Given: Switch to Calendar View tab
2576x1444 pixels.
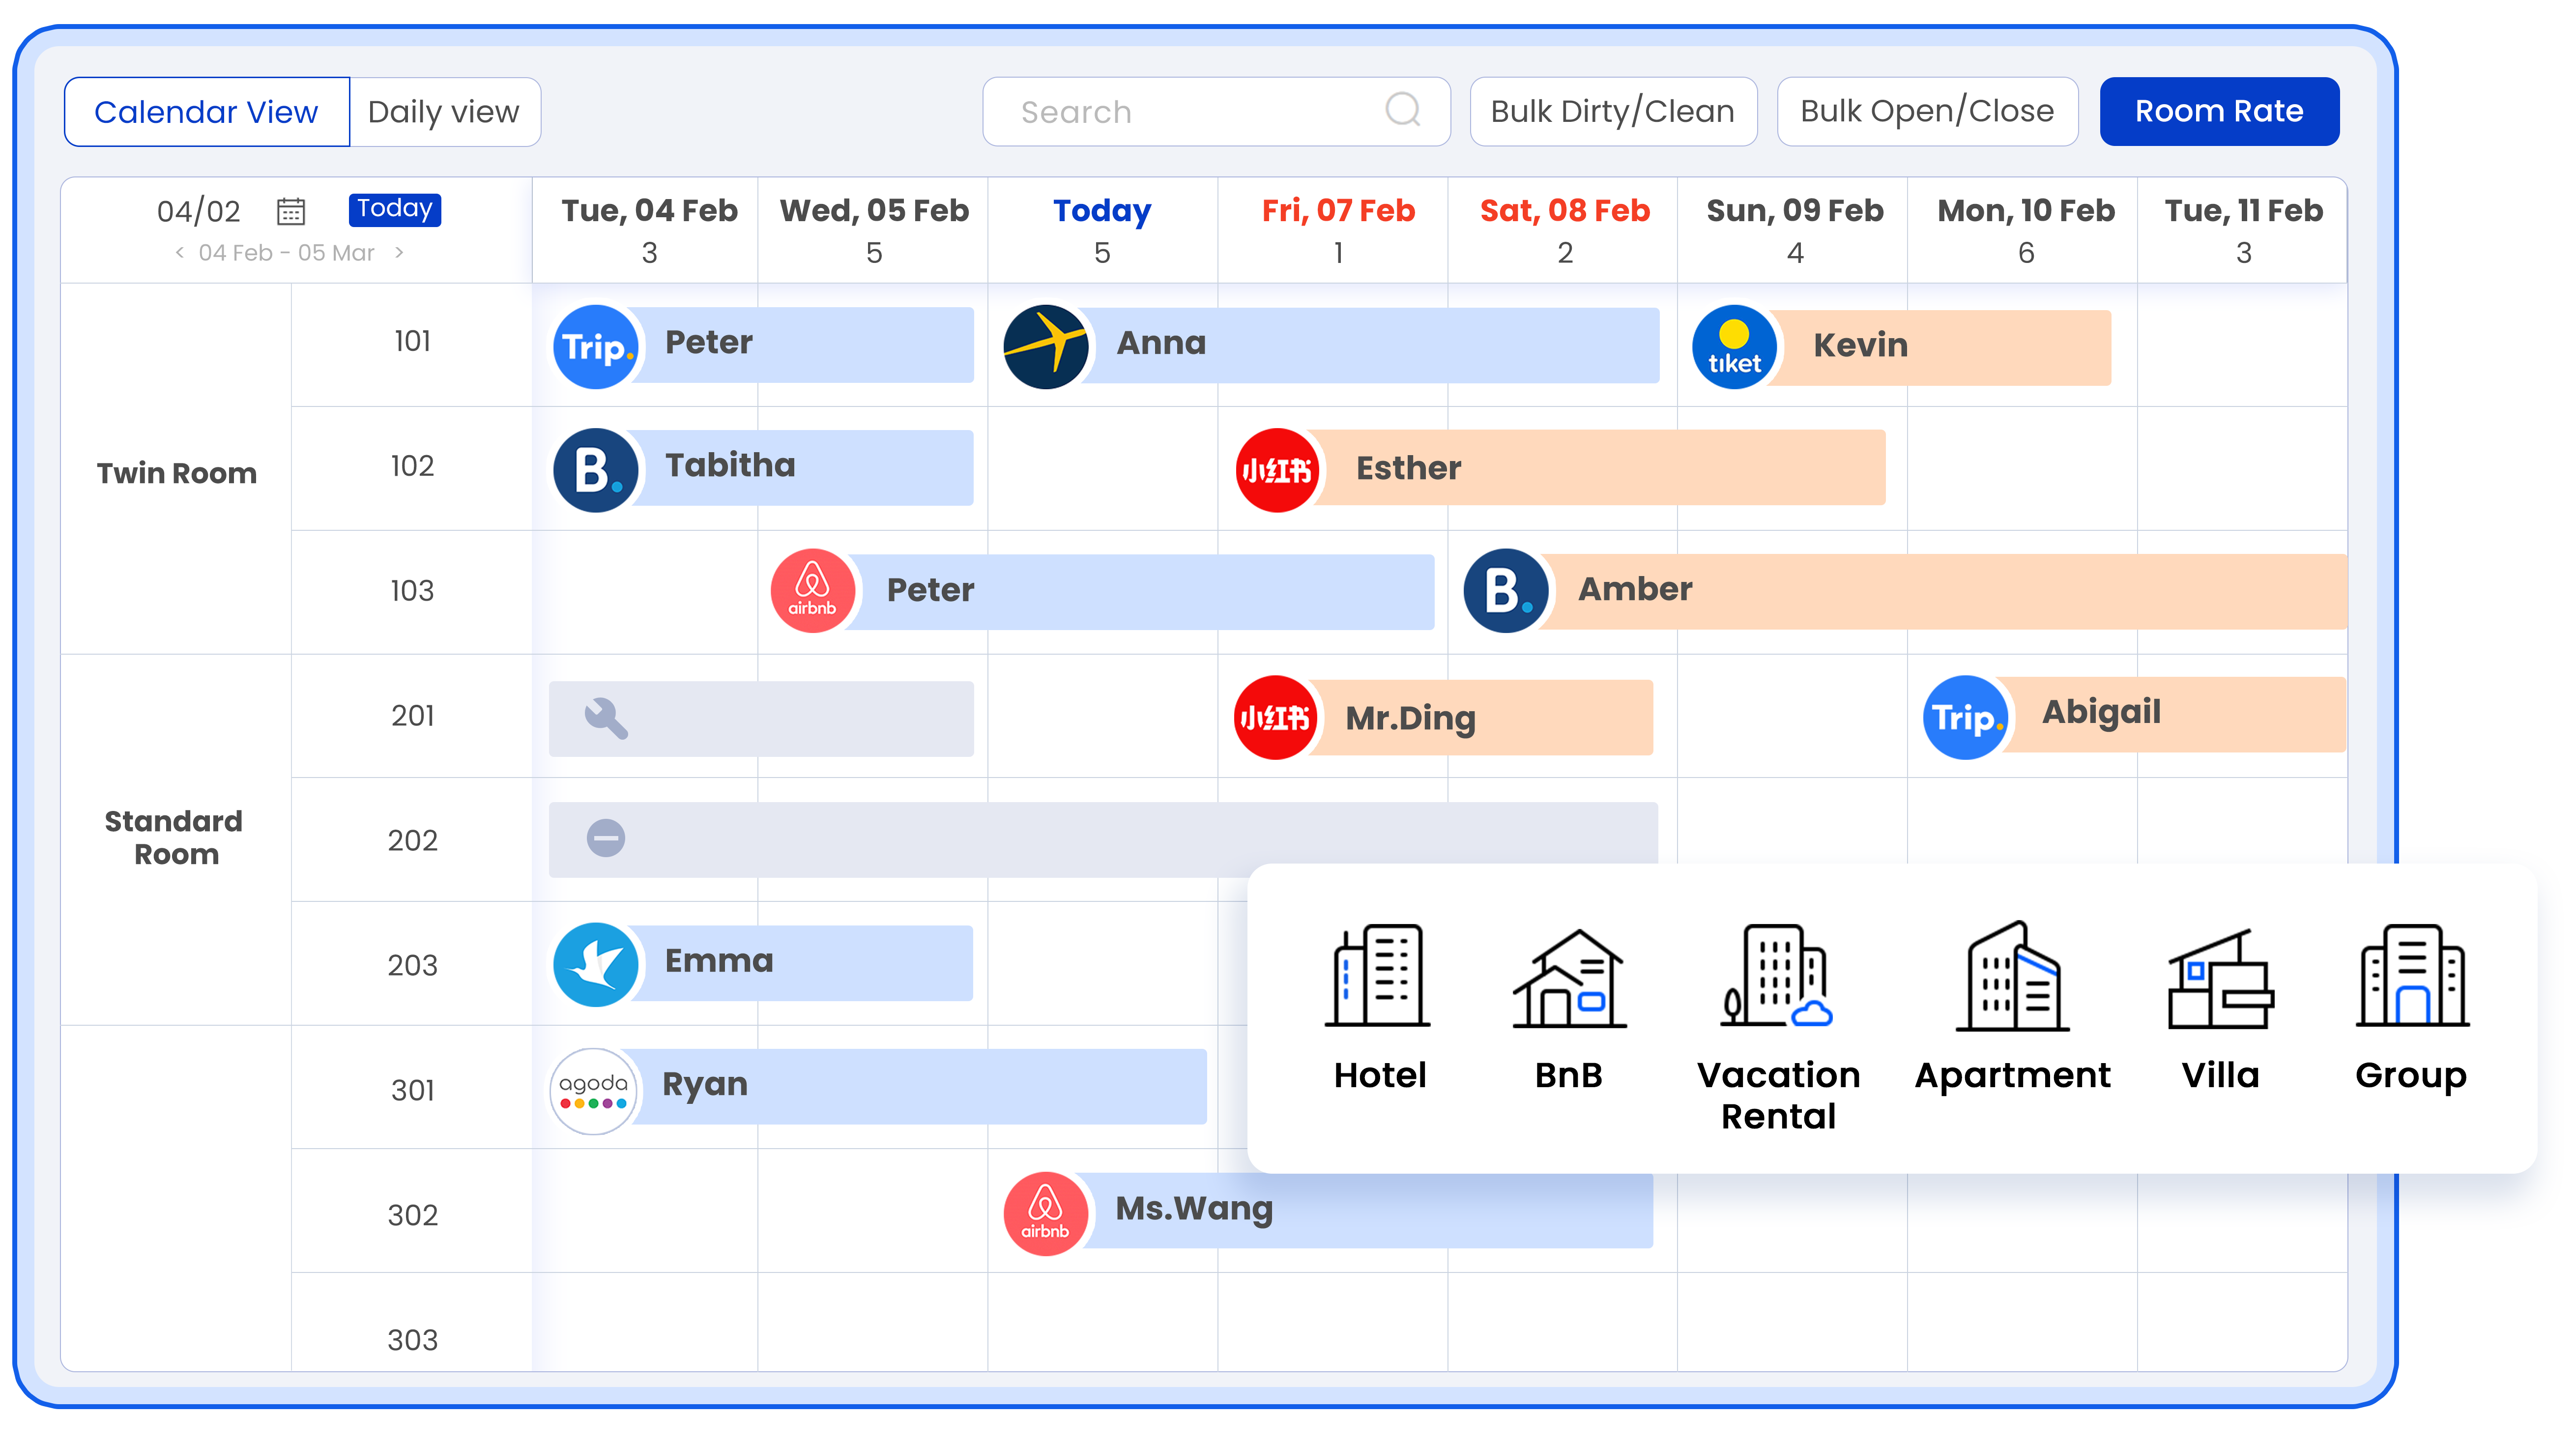Looking at the screenshot, I should point(207,112).
